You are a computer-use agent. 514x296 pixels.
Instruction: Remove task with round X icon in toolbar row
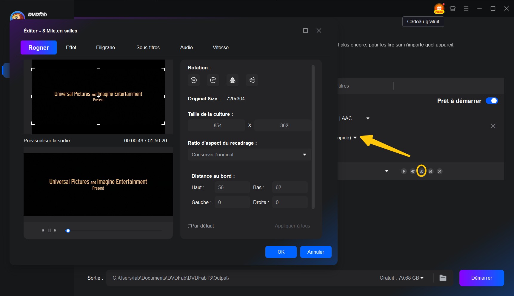pos(440,171)
